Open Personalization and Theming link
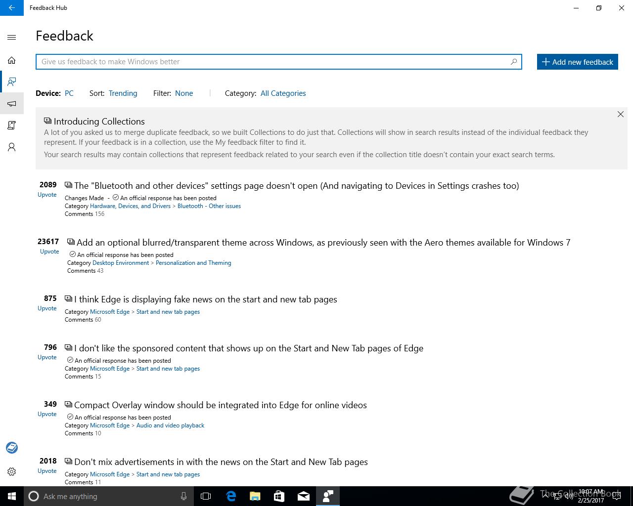Screen dimensions: 633x506 pyautogui.click(x=193, y=263)
